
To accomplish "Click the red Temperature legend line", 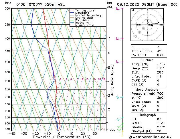I will point(72,10).
